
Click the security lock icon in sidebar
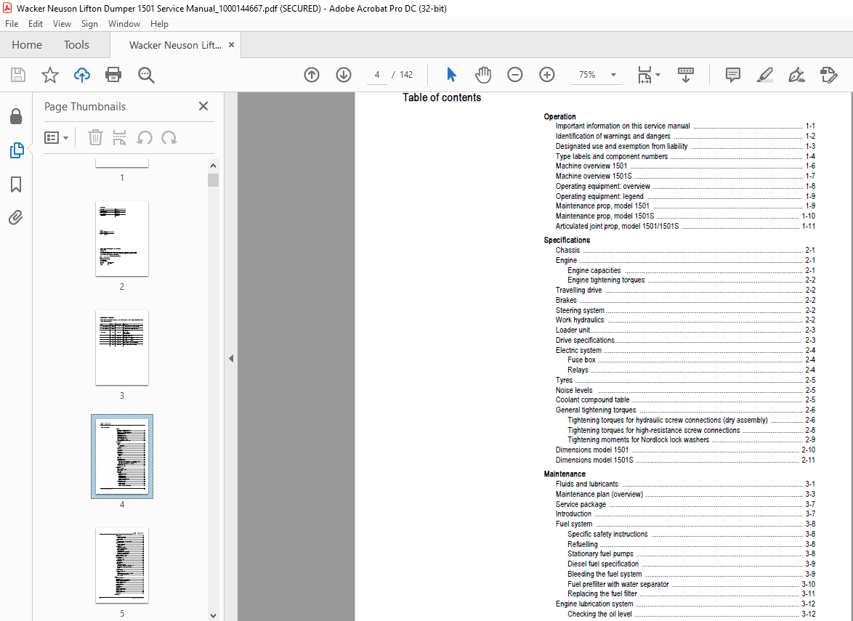coord(16,115)
